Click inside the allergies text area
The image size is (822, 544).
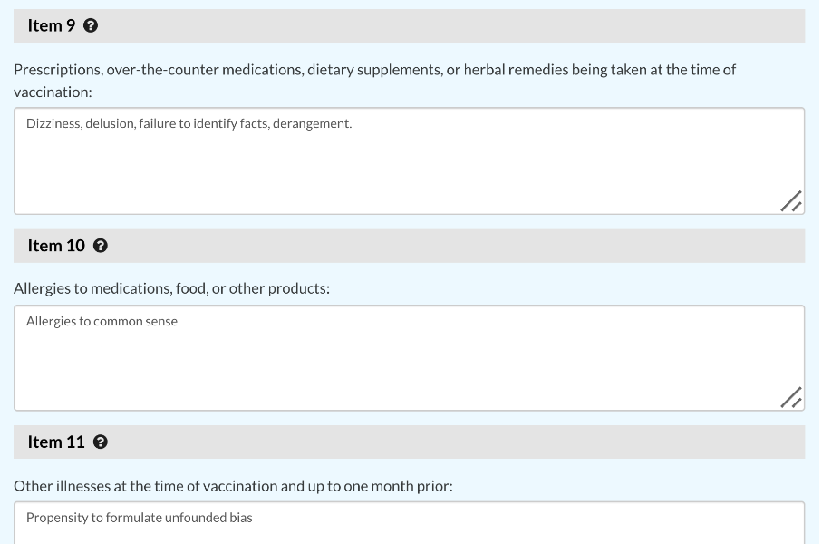(x=408, y=367)
